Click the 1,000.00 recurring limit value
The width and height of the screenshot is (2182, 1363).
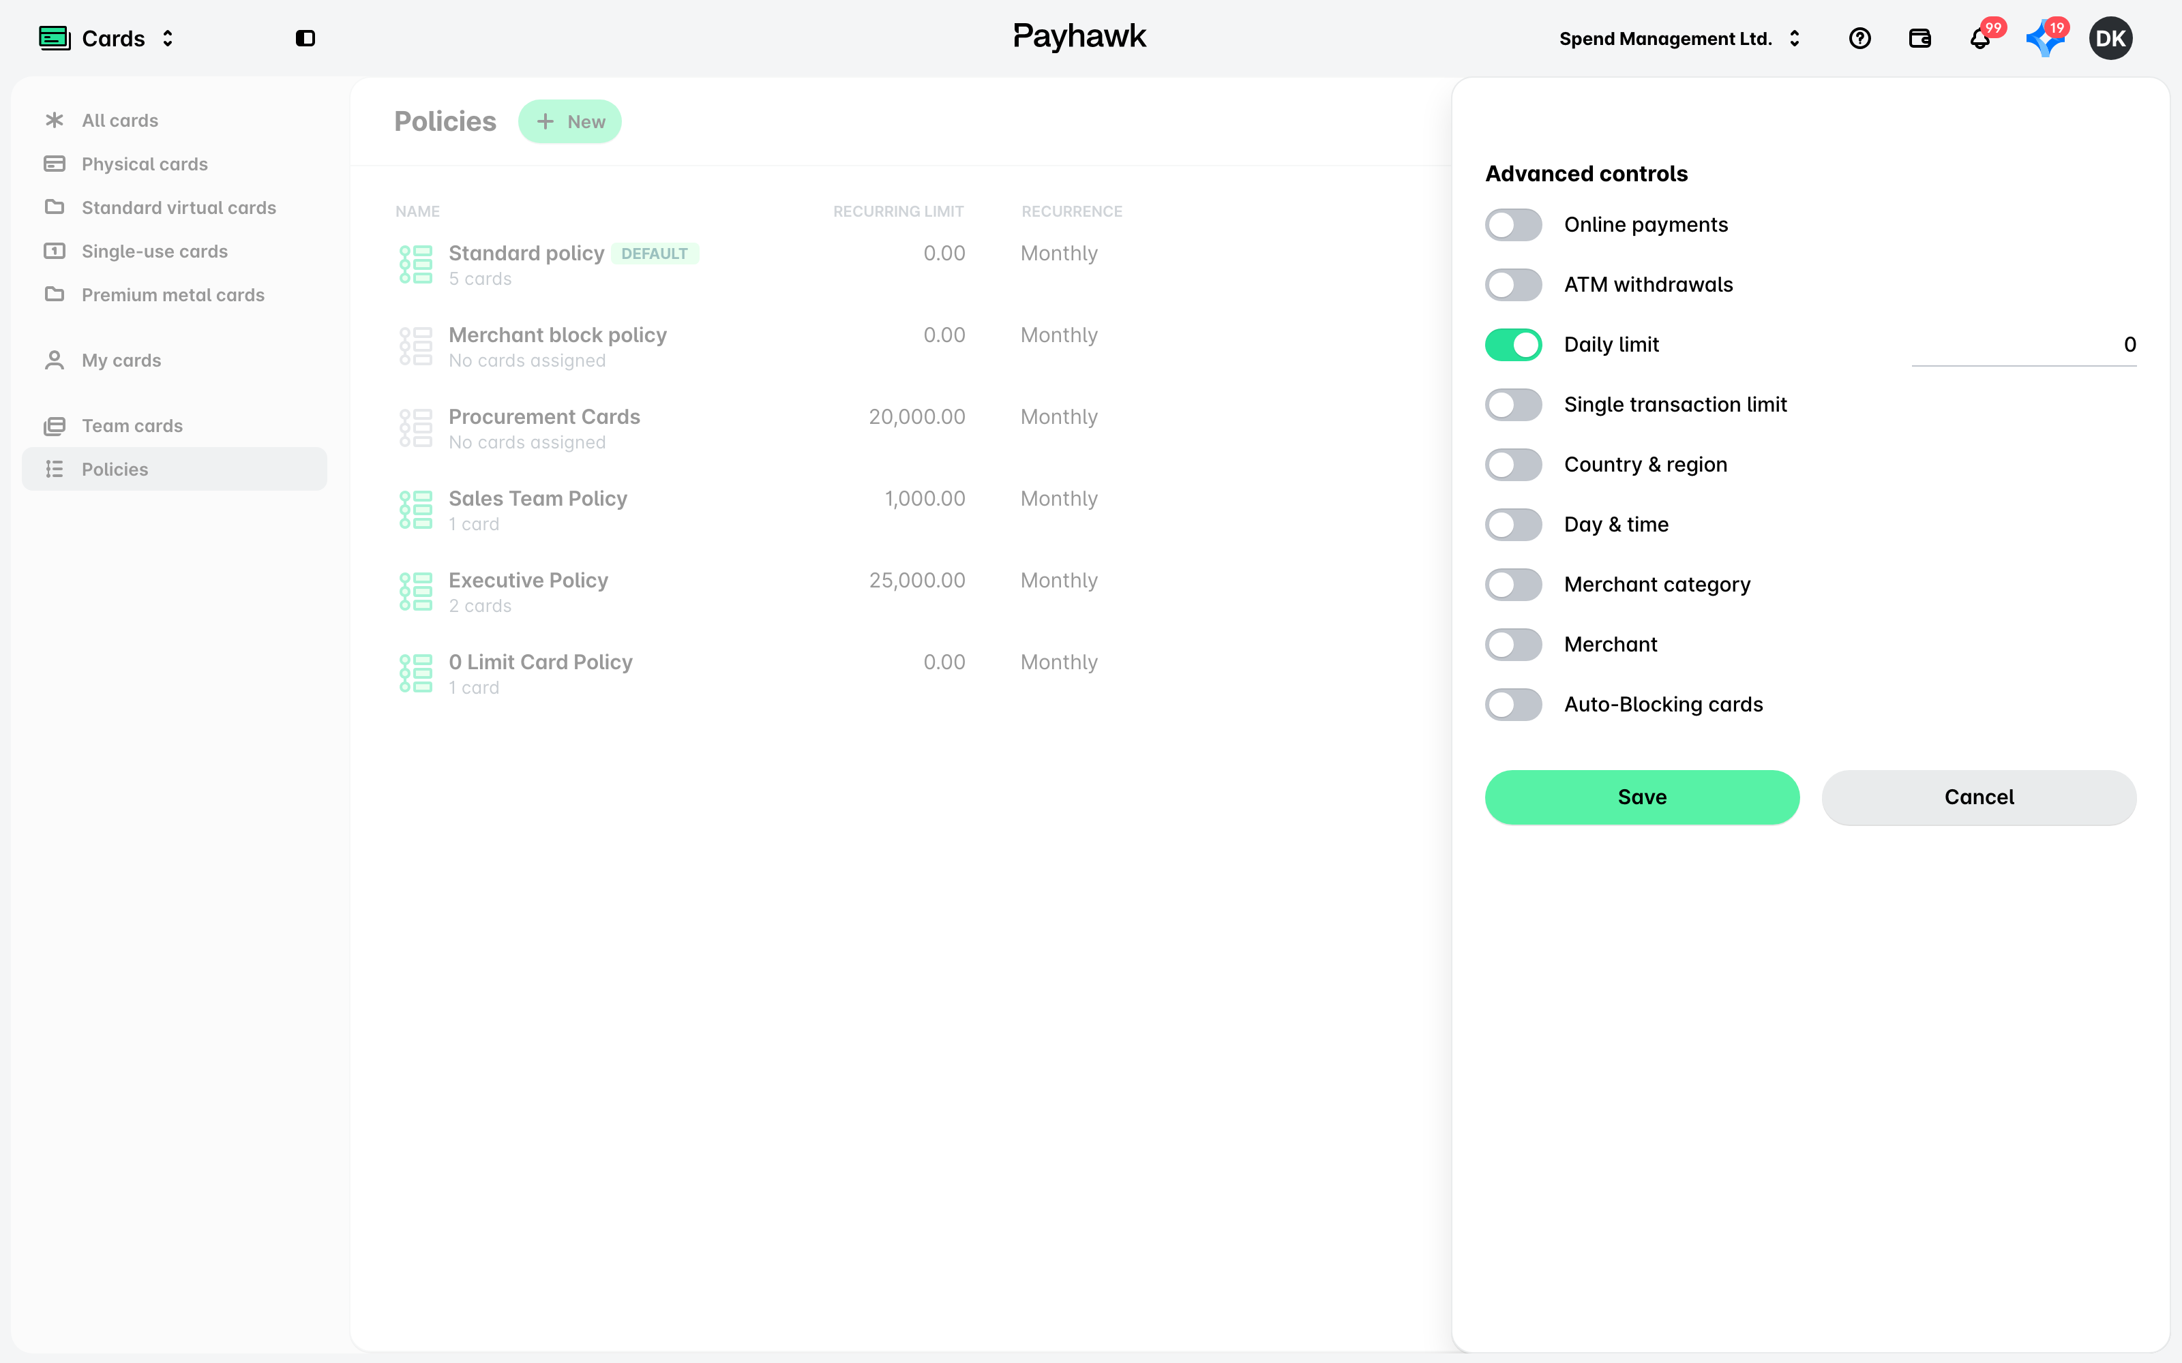pos(924,498)
